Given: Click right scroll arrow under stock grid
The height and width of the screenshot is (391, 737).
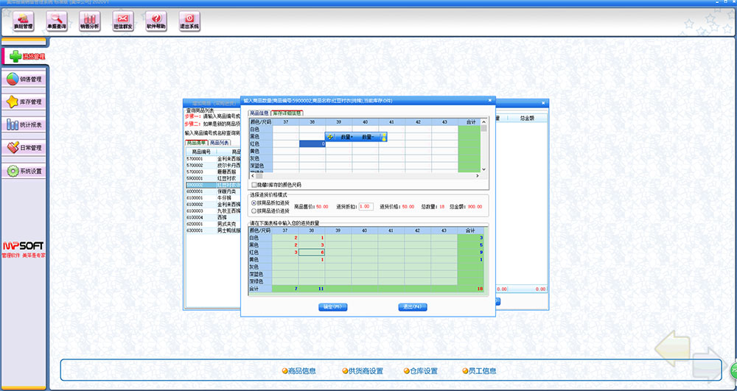Looking at the screenshot, I should click(478, 175).
